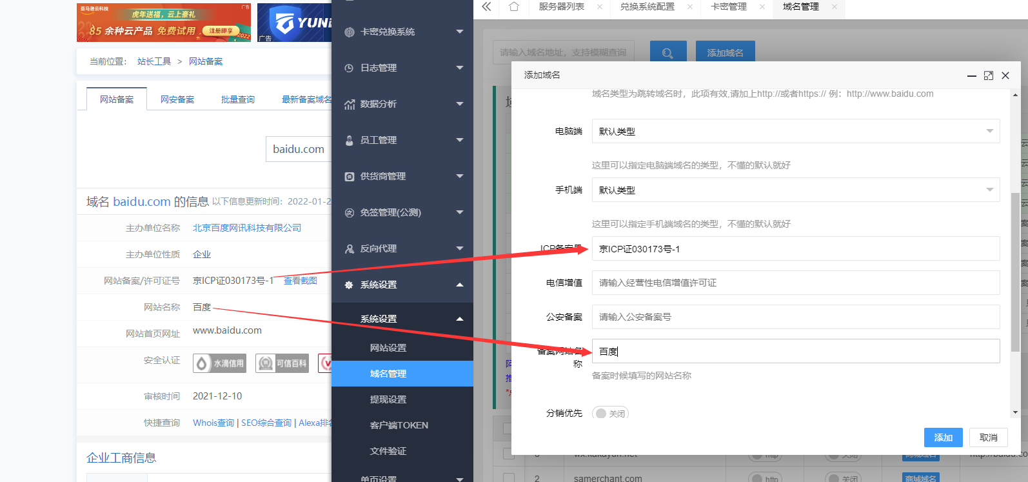Click the 系统设置 gear icon

[x=350, y=285]
